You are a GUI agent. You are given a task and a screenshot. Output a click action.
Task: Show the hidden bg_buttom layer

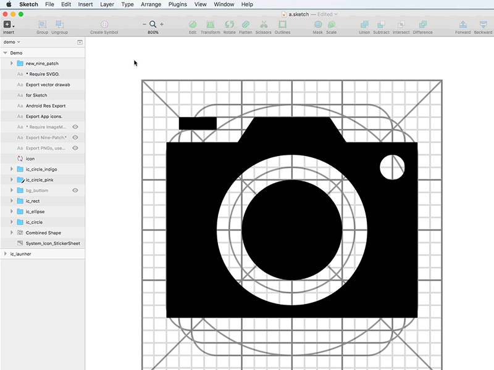point(75,190)
